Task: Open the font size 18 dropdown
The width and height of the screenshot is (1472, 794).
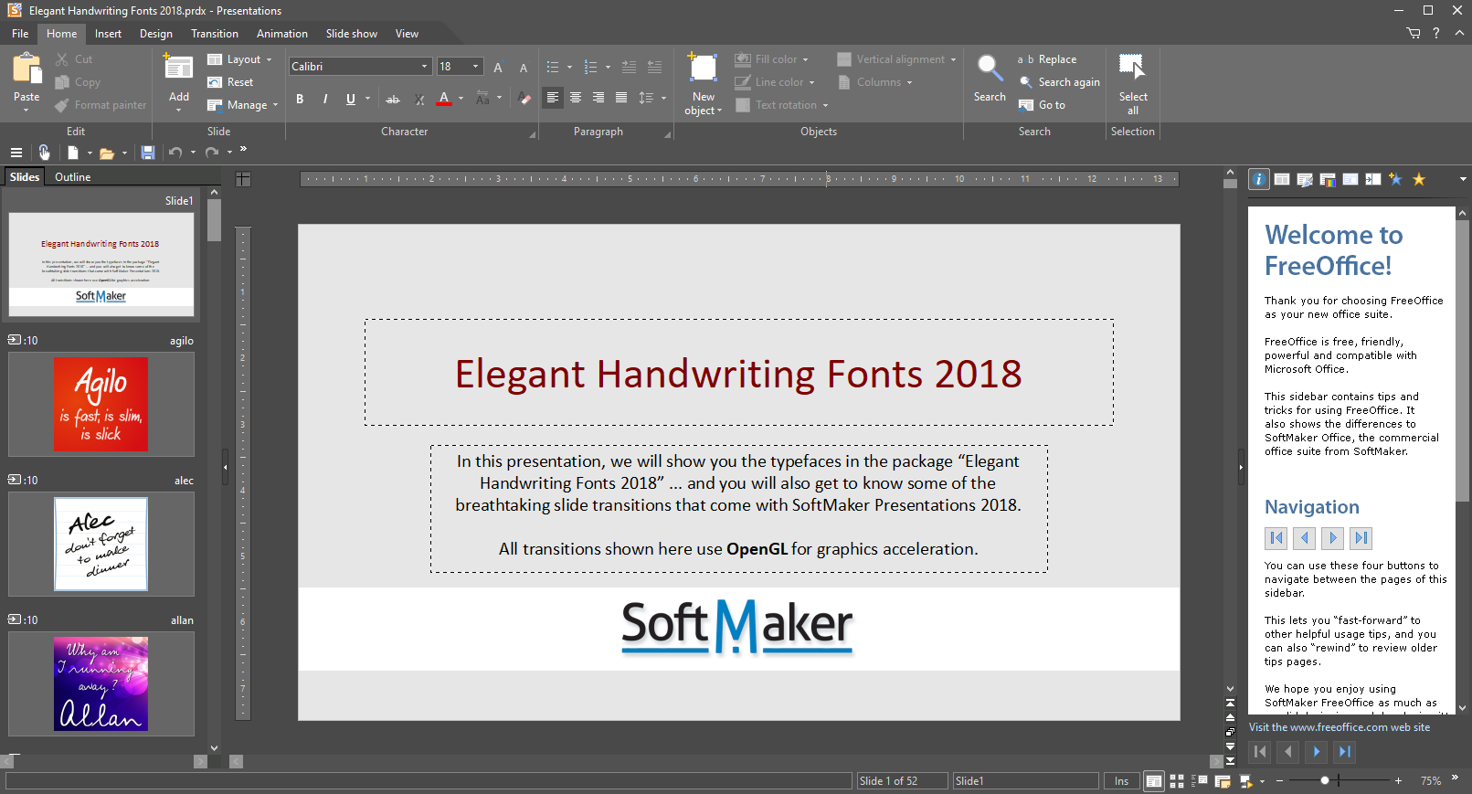Action: pos(475,67)
